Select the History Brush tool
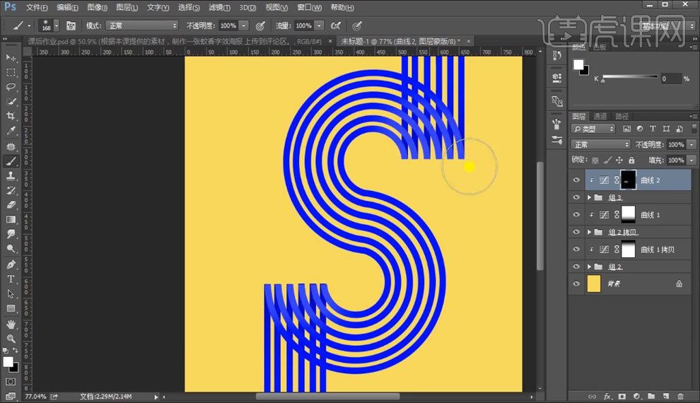The height and width of the screenshot is (403, 700). pyautogui.click(x=11, y=191)
